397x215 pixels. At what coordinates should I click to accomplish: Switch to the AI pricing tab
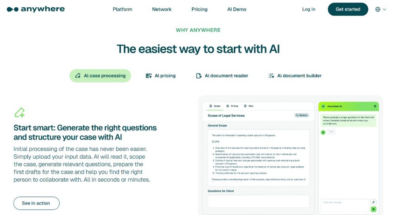click(161, 76)
